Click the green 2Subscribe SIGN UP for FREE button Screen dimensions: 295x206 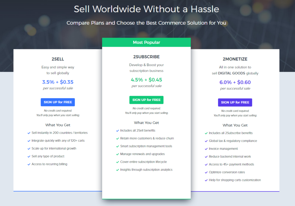click(x=146, y=100)
